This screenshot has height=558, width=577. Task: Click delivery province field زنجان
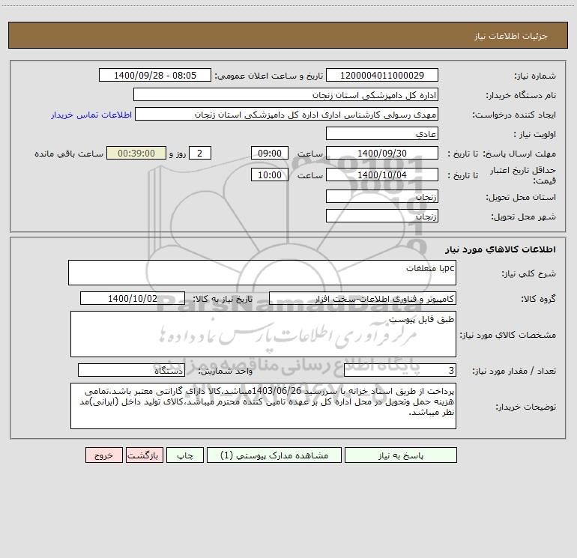click(382, 197)
